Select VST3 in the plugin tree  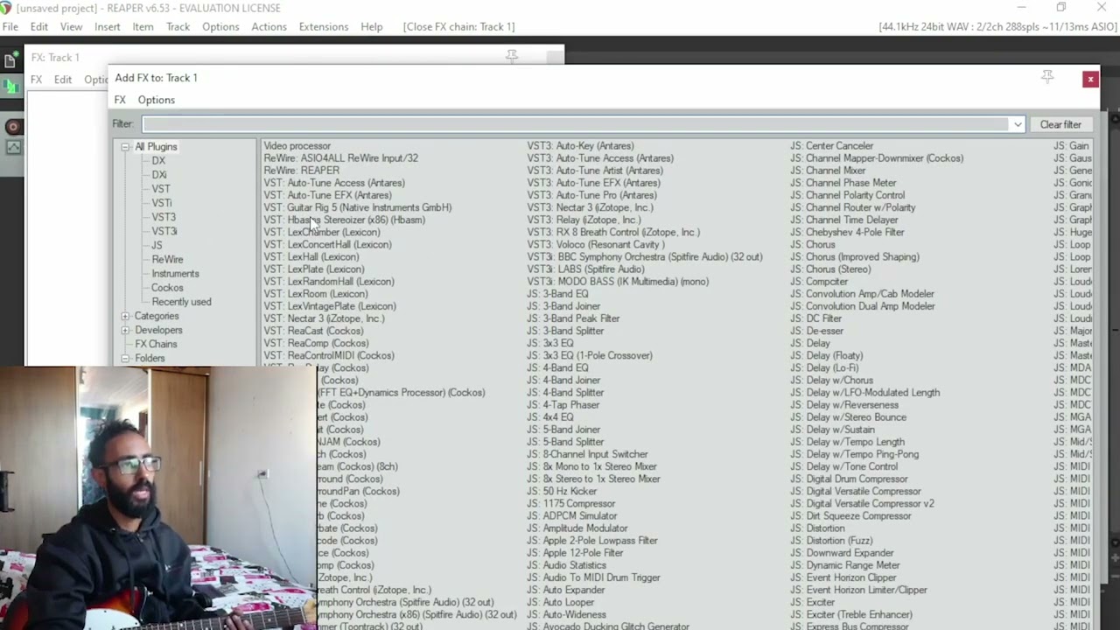(164, 217)
